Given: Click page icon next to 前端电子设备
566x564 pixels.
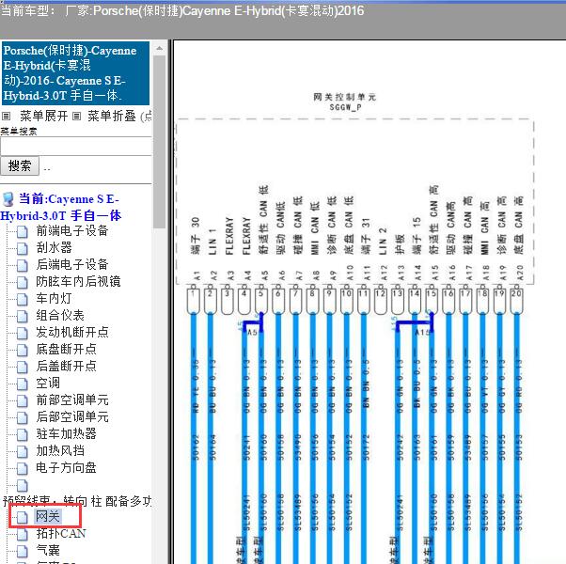Looking at the screenshot, I should (22, 231).
